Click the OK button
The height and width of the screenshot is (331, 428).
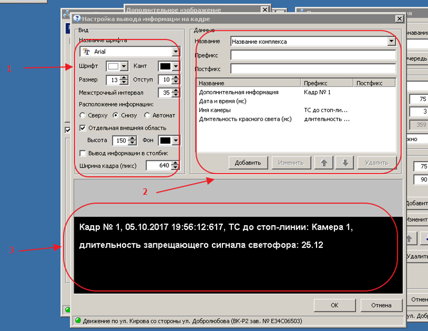(334, 305)
